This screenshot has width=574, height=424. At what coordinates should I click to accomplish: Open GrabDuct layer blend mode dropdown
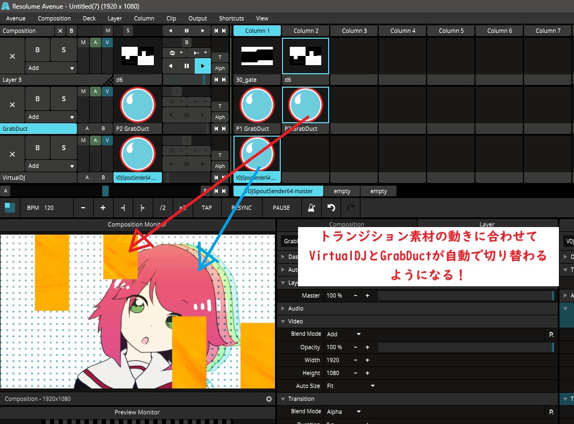click(x=51, y=117)
